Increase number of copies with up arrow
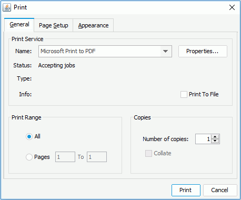241x200 pixels. coord(215,137)
